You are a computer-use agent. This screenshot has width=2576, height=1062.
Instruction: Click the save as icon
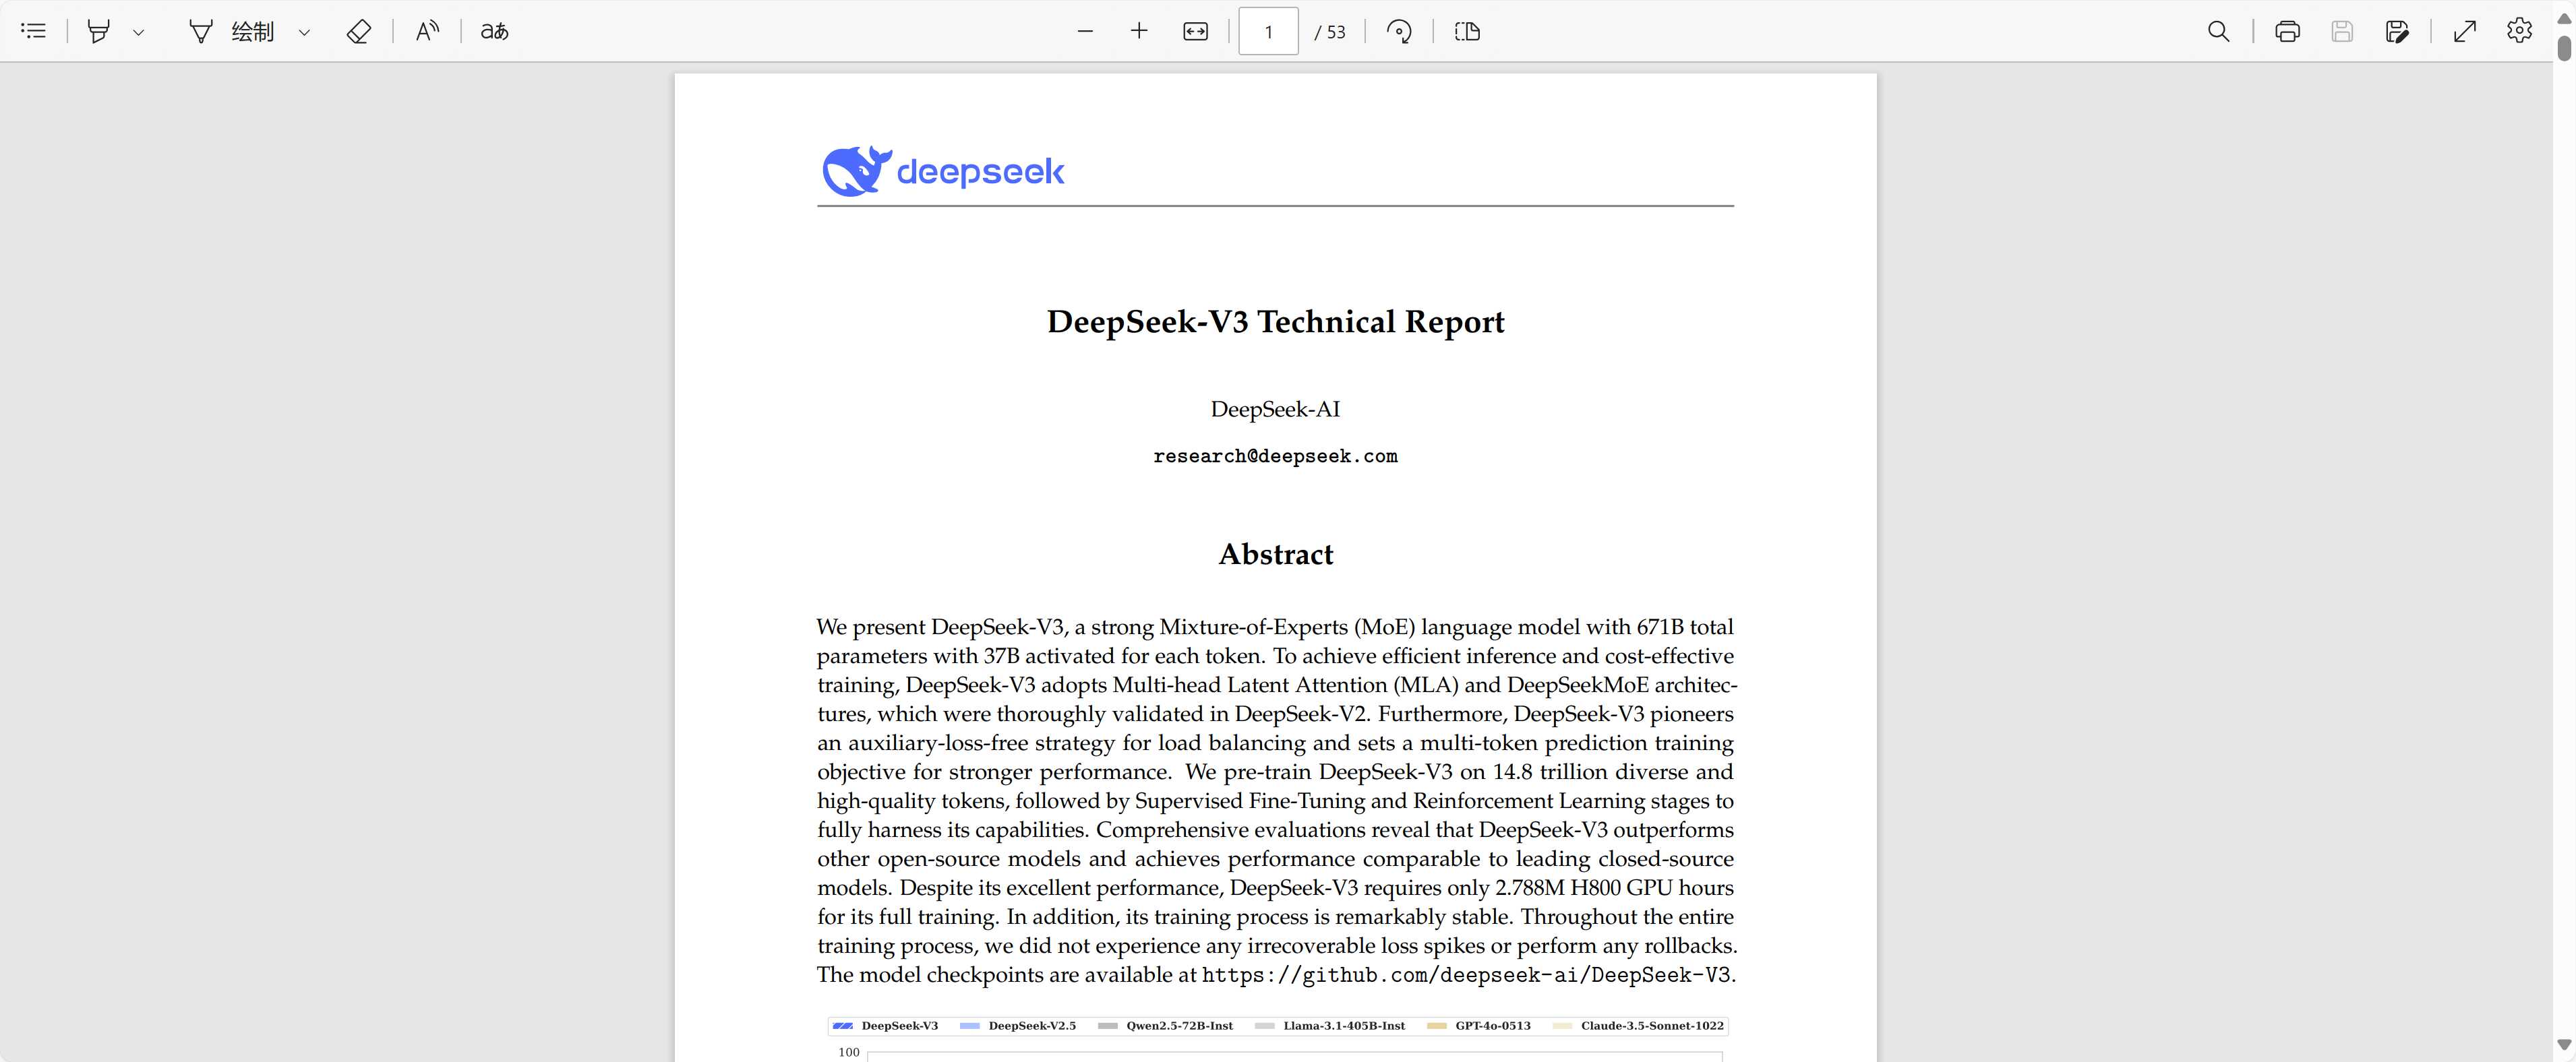(2397, 31)
